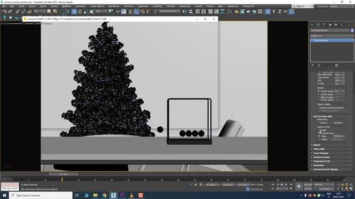This screenshot has height=199, width=355.
Task: Open the Display tab in command panel
Action: pyautogui.click(x=336, y=24)
